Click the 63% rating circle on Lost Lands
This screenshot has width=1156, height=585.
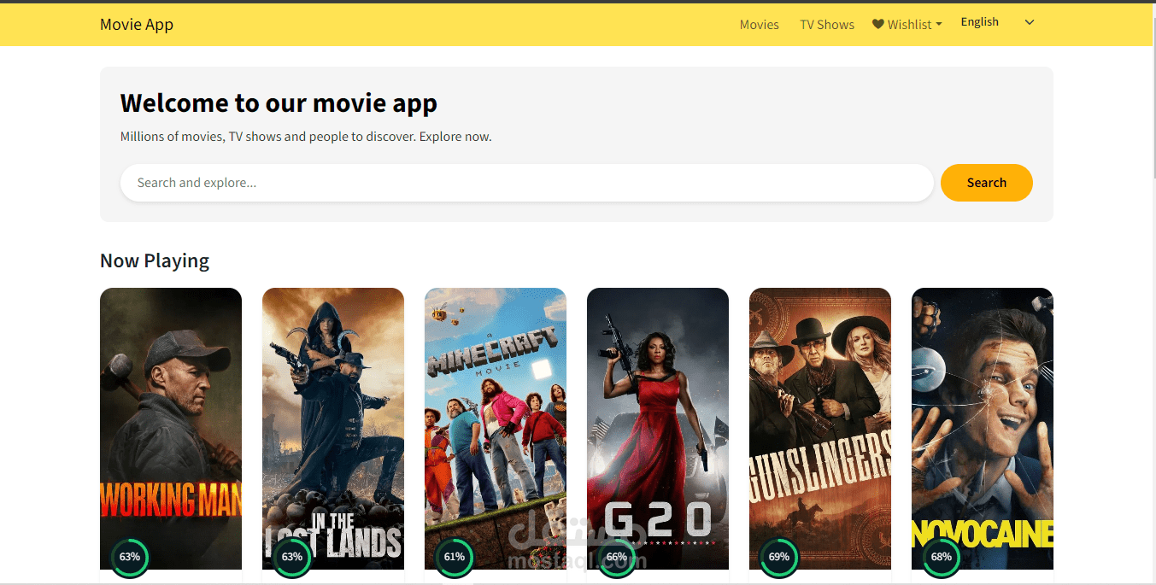click(x=292, y=557)
